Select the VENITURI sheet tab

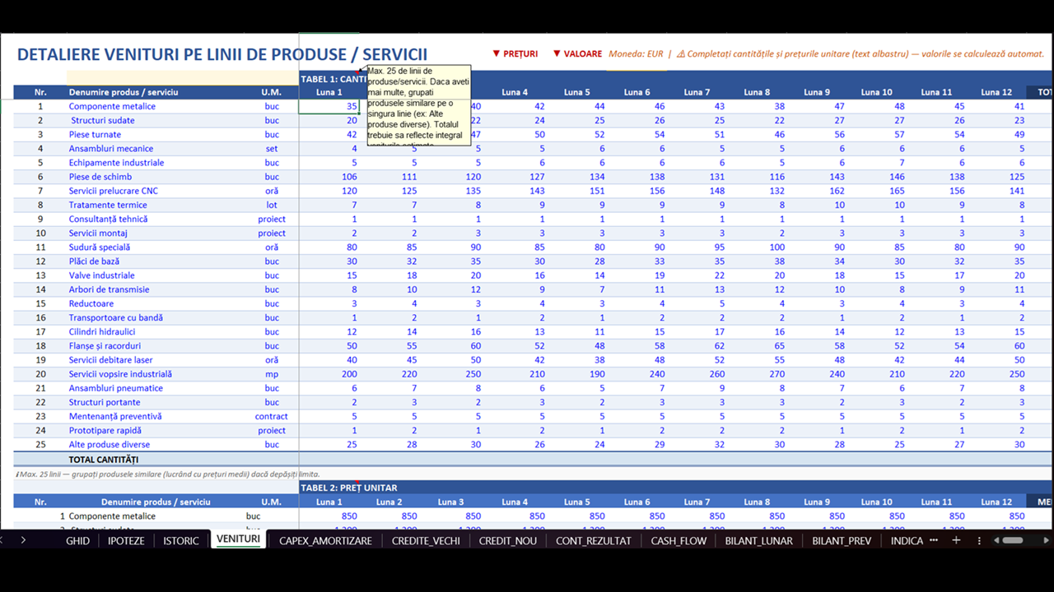[238, 539]
